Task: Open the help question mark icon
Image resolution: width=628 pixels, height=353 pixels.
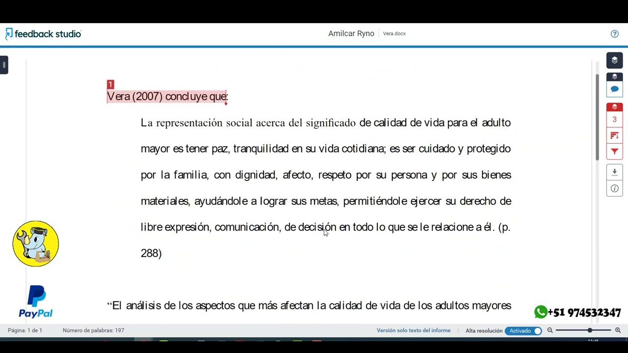Action: coord(614,34)
